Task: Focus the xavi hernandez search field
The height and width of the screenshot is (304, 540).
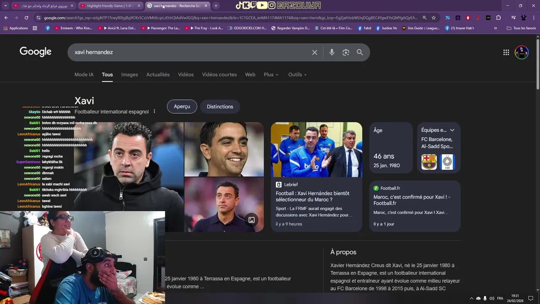Action: pyautogui.click(x=190, y=52)
